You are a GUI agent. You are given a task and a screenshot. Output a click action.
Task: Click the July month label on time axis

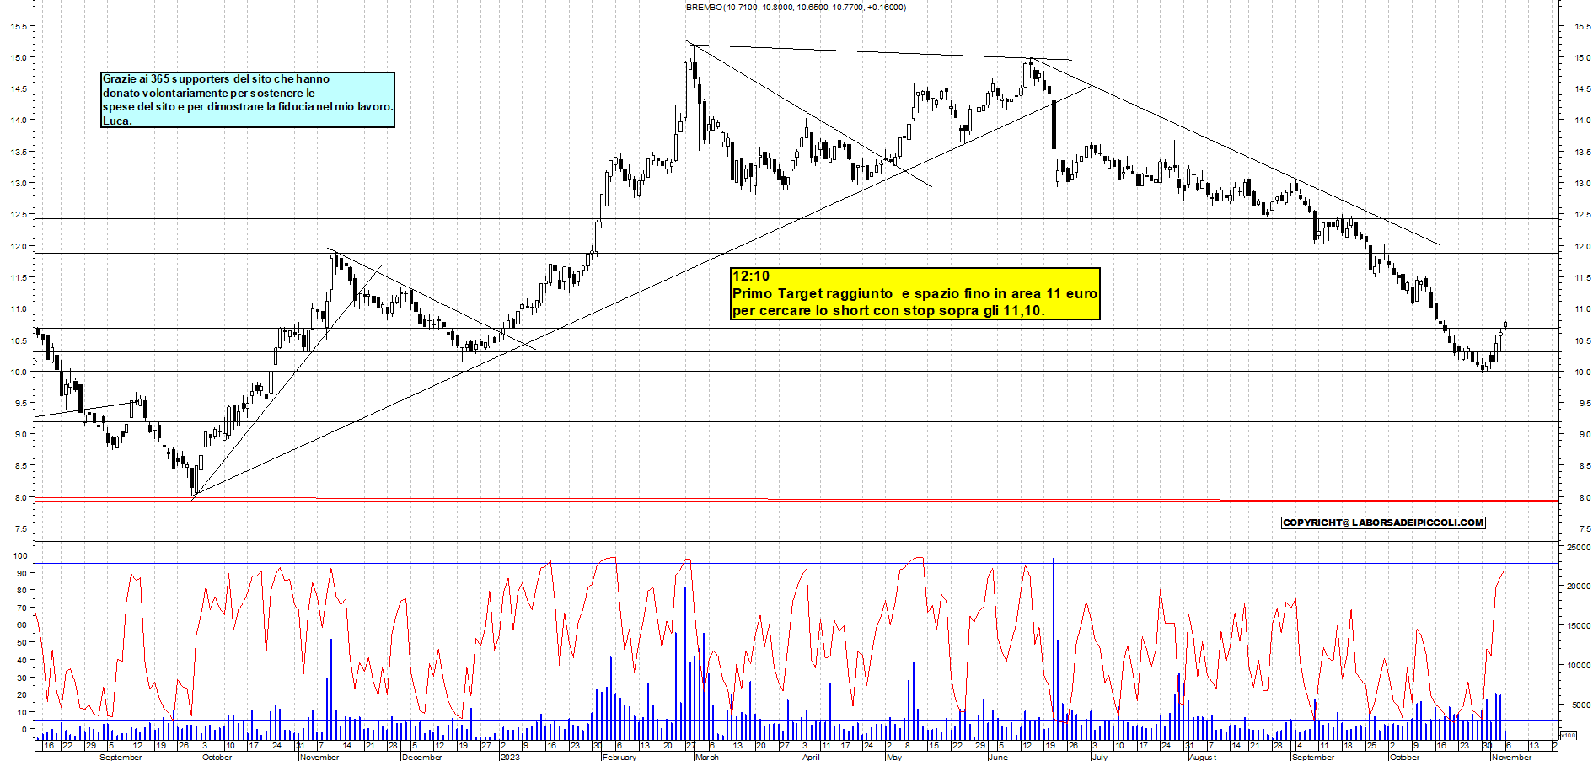[1100, 757]
